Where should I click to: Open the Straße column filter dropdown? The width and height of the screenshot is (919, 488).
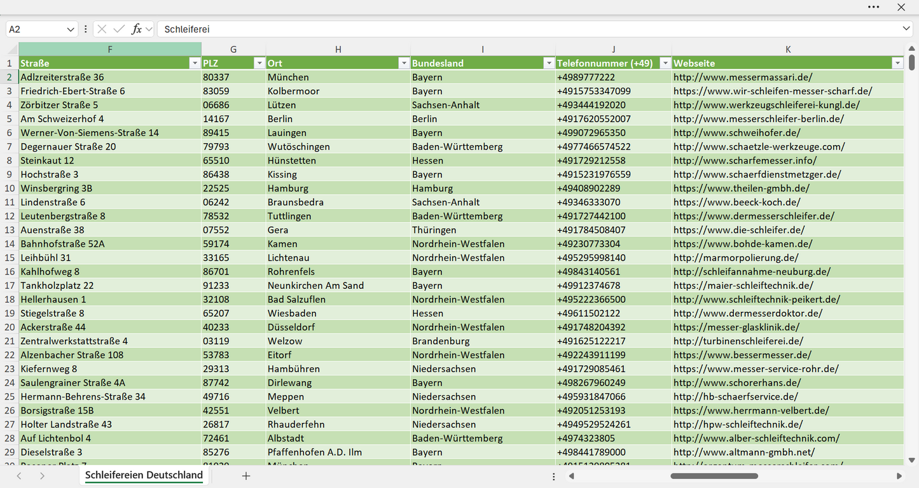(195, 63)
